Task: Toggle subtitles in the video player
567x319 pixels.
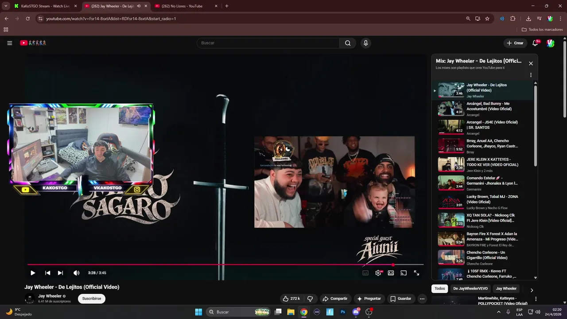Action: [365, 273]
